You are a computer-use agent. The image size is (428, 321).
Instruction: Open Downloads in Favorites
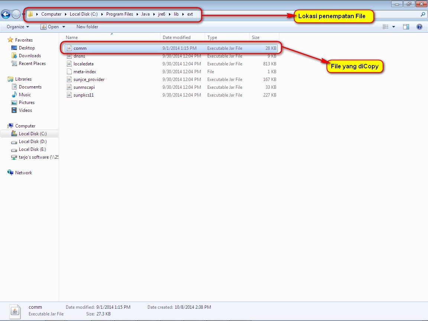click(30, 56)
